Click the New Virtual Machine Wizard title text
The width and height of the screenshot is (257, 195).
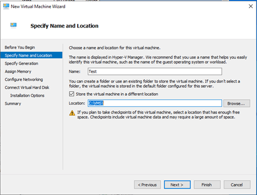tap(38, 6)
